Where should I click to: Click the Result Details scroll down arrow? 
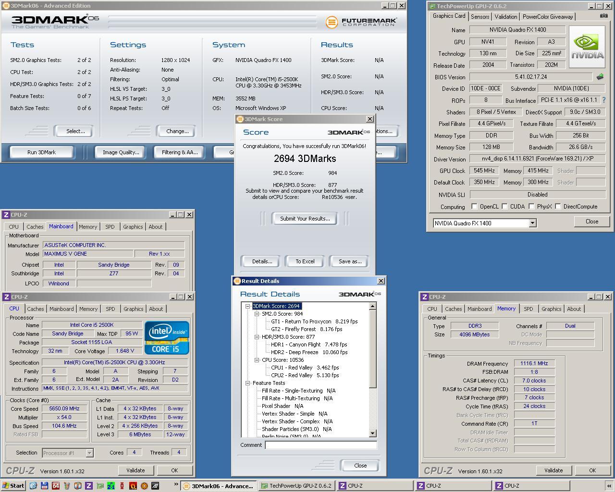pos(373,433)
